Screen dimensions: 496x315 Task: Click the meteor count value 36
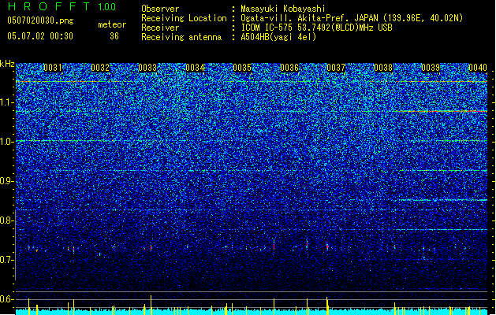[114, 36]
